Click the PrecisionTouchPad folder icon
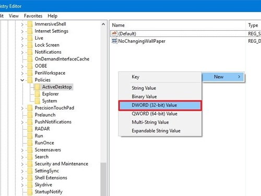The image size is (261, 196). point(30,108)
